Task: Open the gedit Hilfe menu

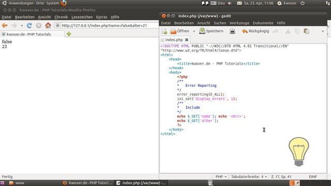Action: pyautogui.click(x=281, y=23)
